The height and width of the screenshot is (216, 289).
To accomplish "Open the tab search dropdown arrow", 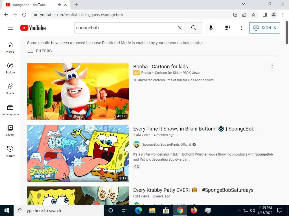I will (x=244, y=4).
